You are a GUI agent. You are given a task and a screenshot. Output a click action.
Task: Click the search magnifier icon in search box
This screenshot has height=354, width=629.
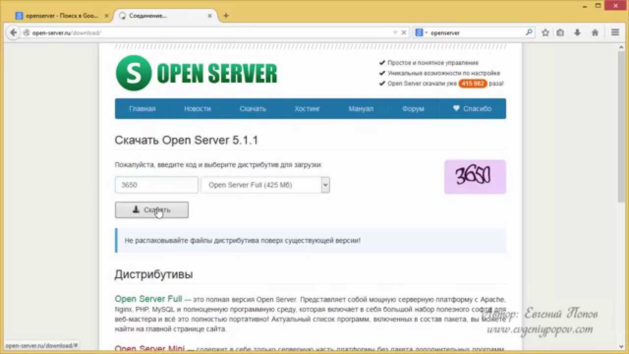click(529, 33)
